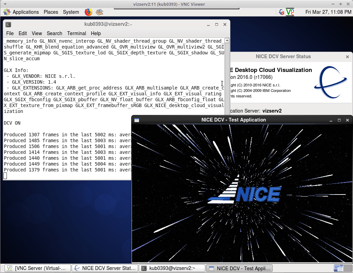The image size is (353, 273).
Task: Open the Search menu in terminal
Action: coord(54,33)
